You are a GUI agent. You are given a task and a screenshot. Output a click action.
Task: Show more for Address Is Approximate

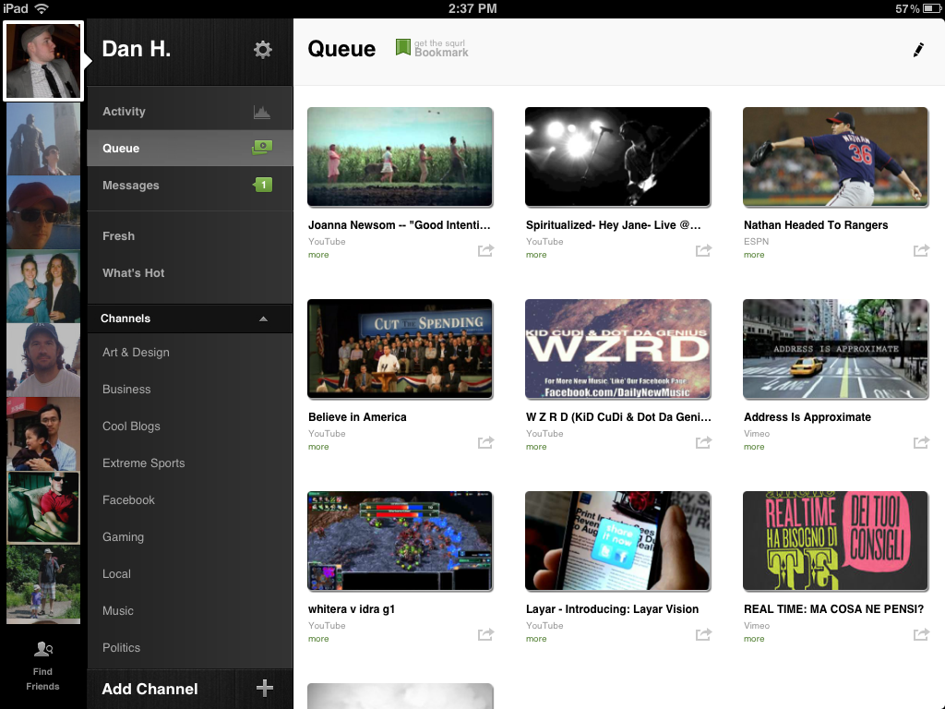point(753,447)
